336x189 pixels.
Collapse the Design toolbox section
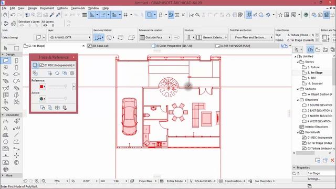click(3, 55)
